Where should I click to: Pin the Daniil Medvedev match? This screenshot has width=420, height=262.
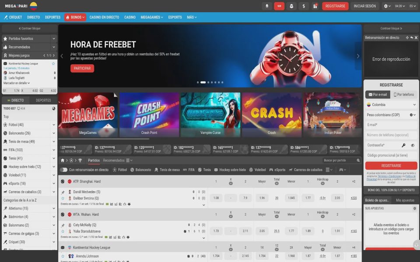point(63,192)
